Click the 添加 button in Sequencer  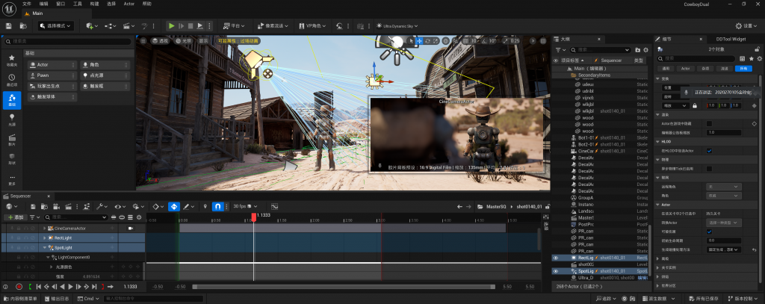15,217
